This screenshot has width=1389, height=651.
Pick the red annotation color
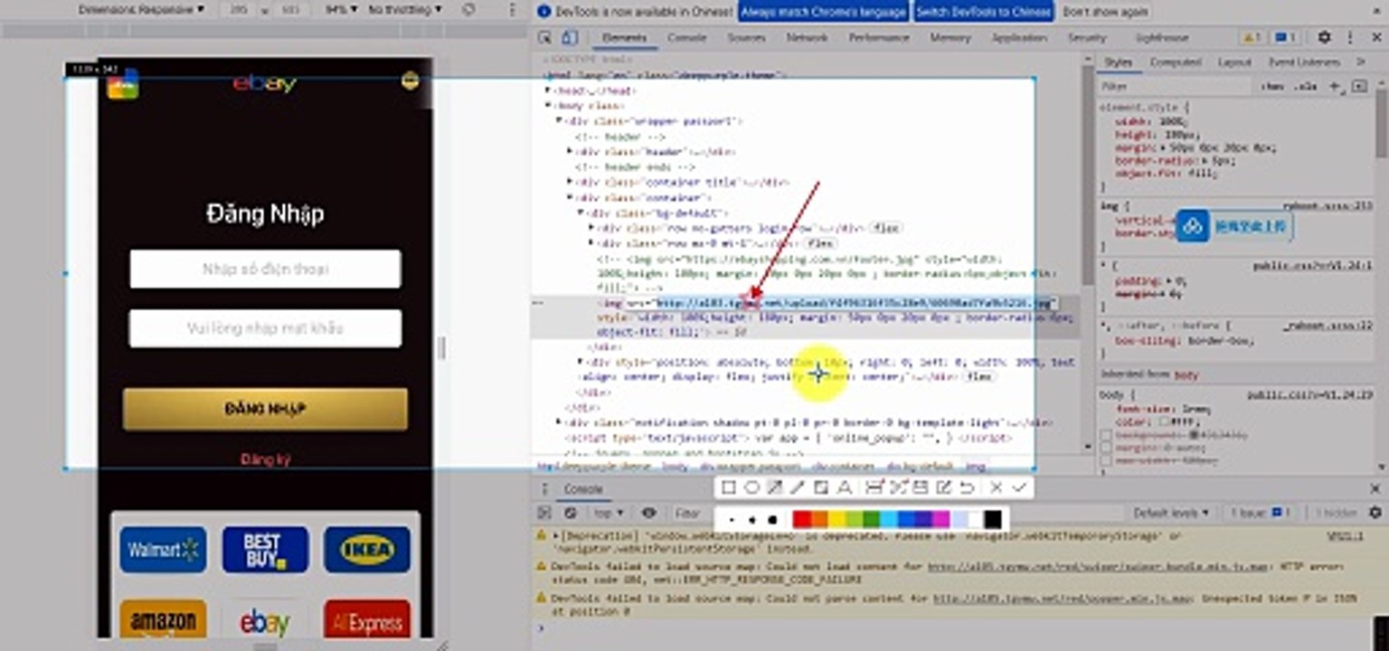click(x=801, y=520)
